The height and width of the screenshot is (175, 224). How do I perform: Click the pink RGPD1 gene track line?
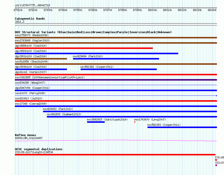tap(116, 141)
